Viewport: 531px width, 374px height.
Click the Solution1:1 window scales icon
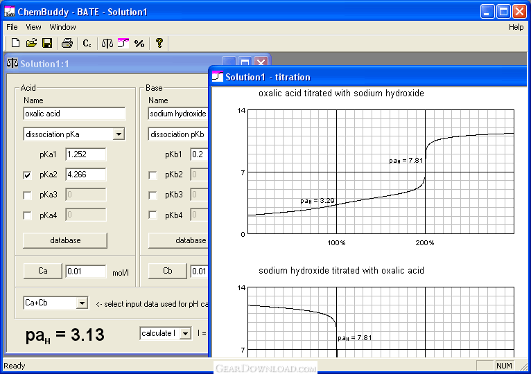tap(12, 63)
